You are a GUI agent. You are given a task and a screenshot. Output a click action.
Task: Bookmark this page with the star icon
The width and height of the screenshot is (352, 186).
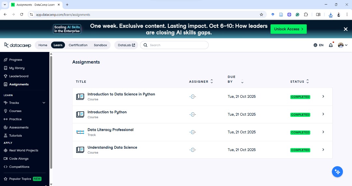click(261, 15)
